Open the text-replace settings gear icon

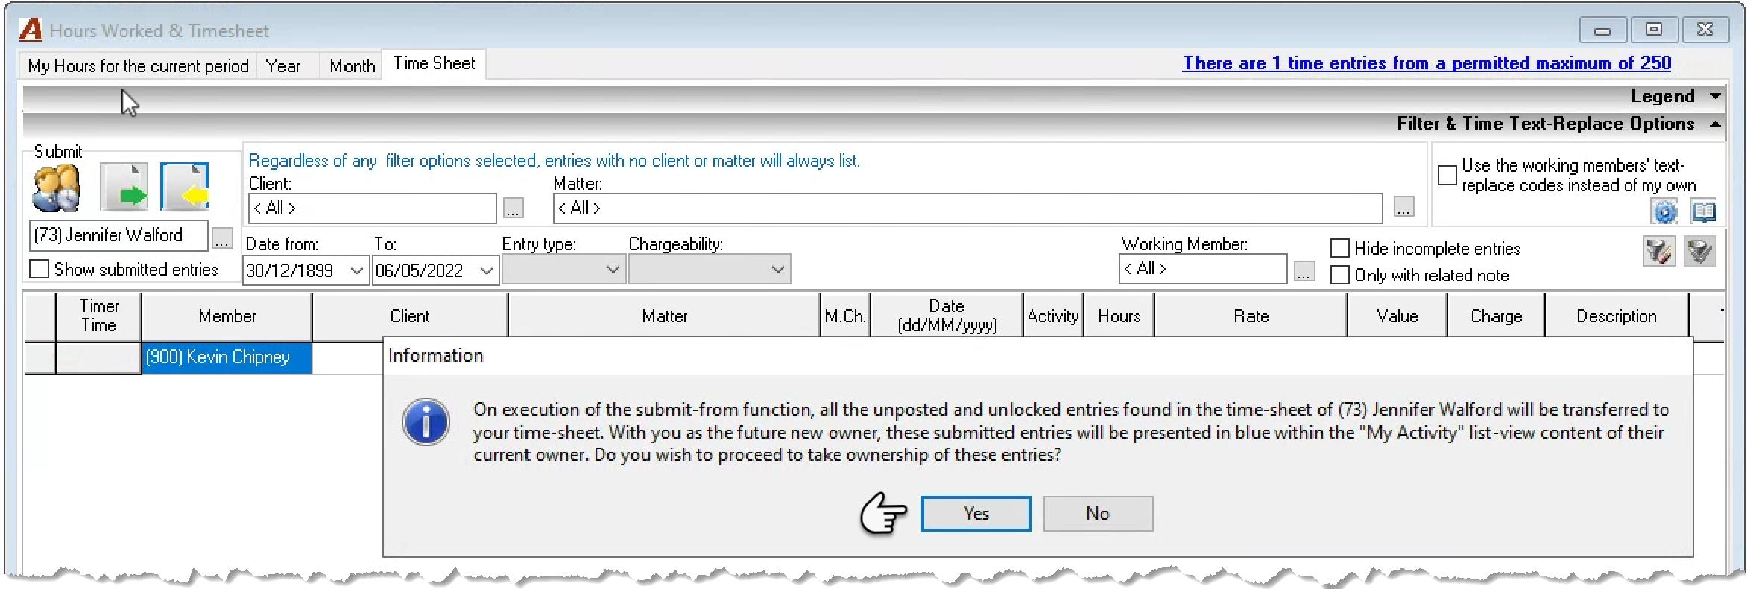click(1664, 212)
